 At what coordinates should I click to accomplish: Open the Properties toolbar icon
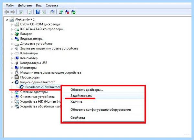click(29, 12)
